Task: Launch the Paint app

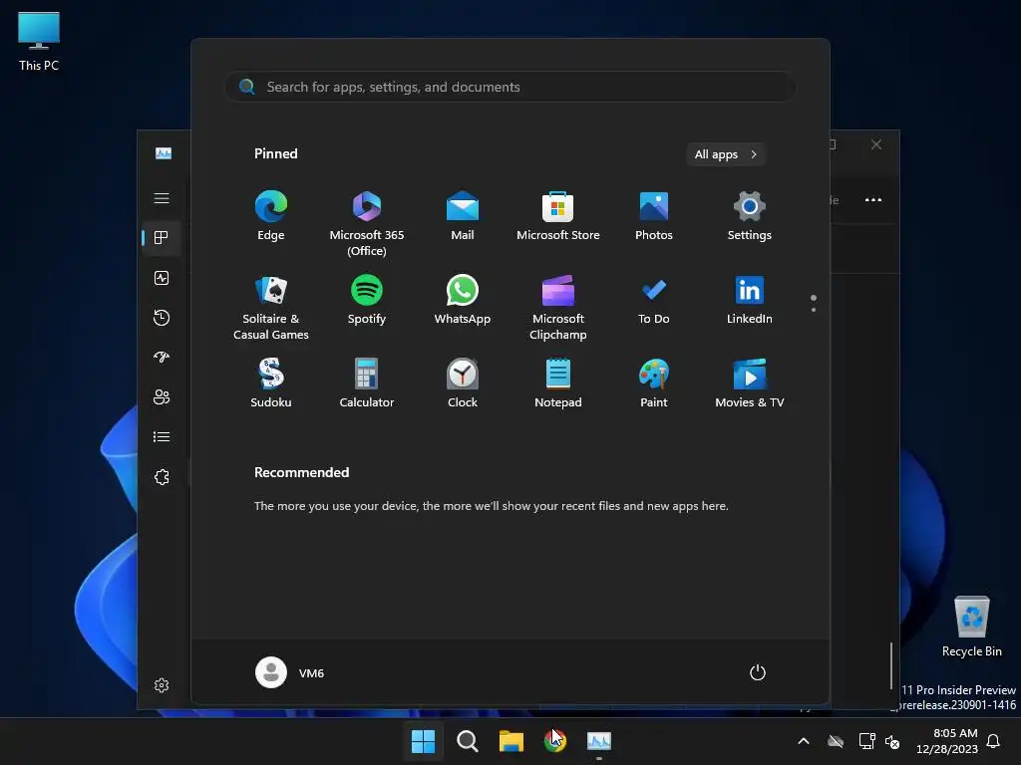Action: 654,383
